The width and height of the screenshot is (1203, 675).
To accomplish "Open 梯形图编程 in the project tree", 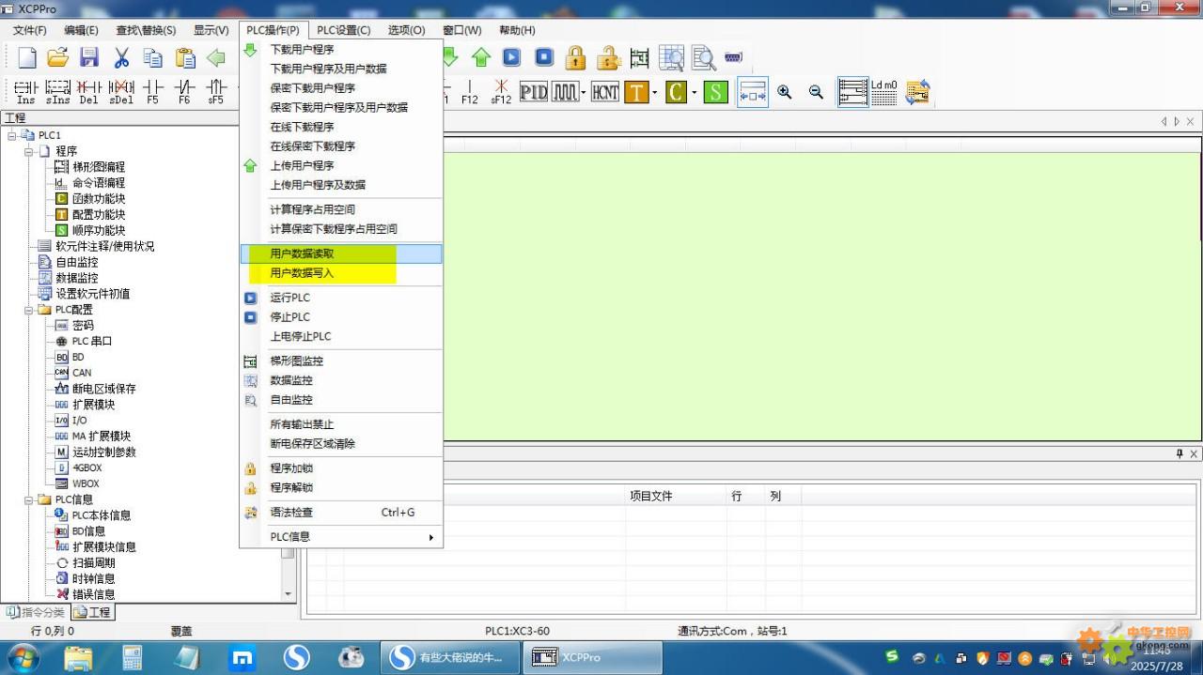I will (99, 167).
